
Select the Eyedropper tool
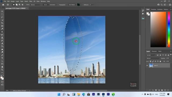point(2,29)
